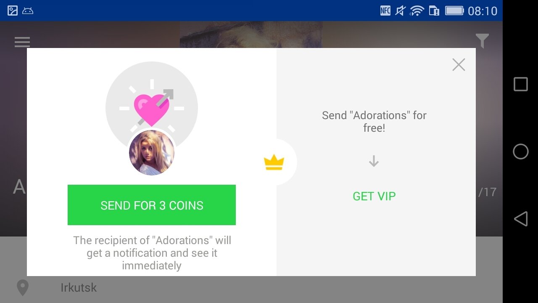
Task: Close the Adorations dialog
Action: (x=459, y=65)
